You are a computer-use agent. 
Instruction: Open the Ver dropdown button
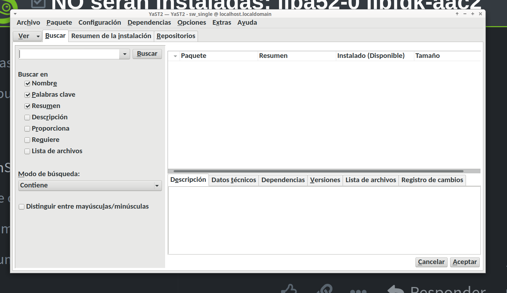27,36
